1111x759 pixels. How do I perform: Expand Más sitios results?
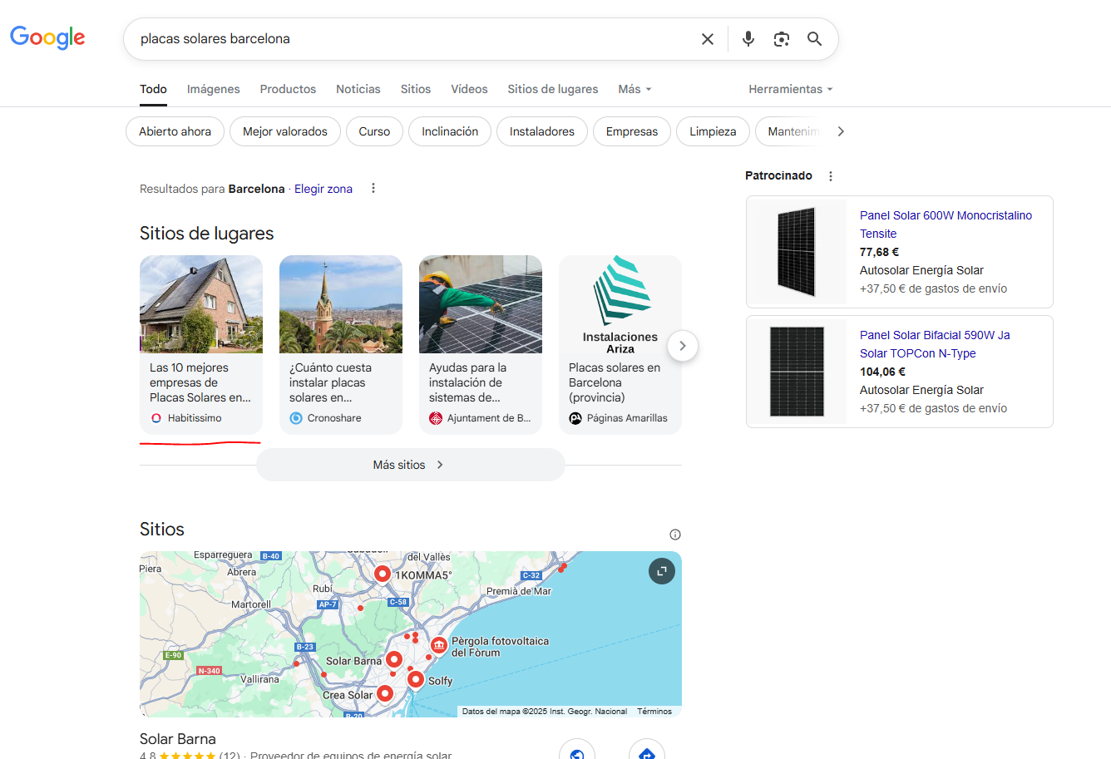pyautogui.click(x=411, y=465)
